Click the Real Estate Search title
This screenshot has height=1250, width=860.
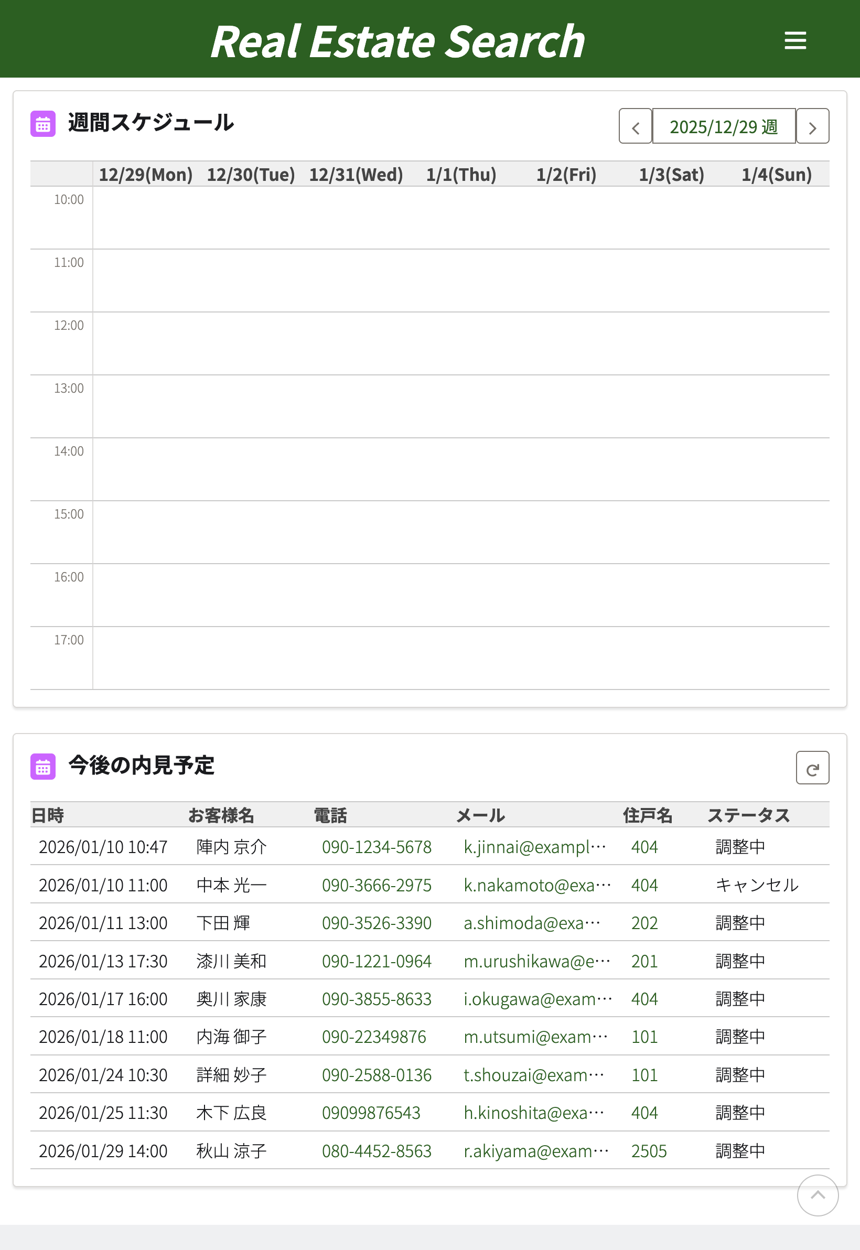pyautogui.click(x=397, y=41)
